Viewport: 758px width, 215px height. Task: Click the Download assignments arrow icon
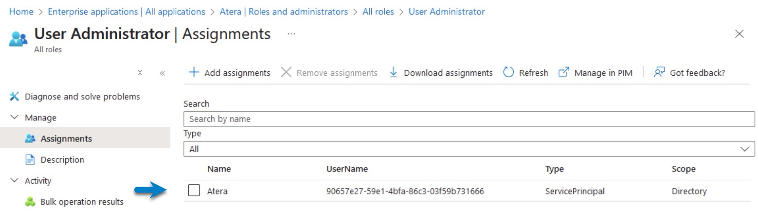tap(393, 72)
